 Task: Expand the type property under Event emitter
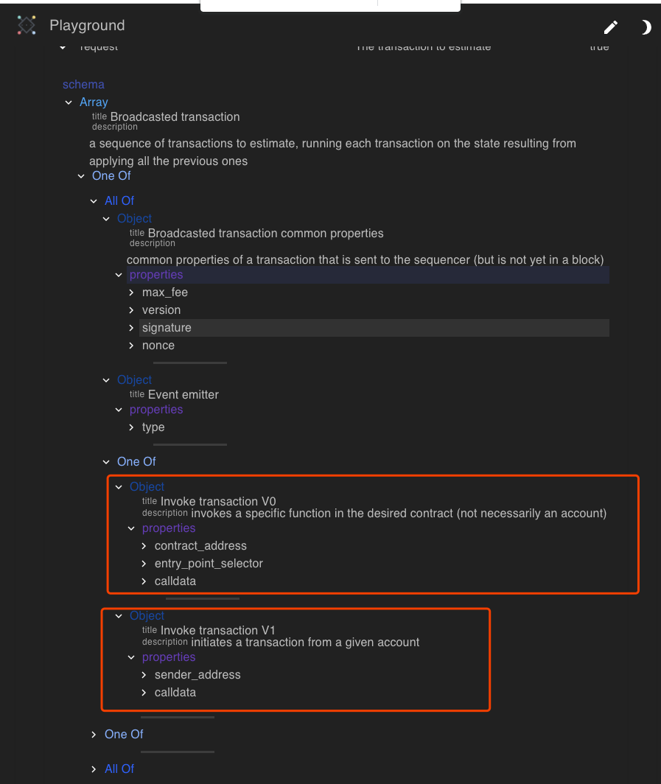coord(130,427)
